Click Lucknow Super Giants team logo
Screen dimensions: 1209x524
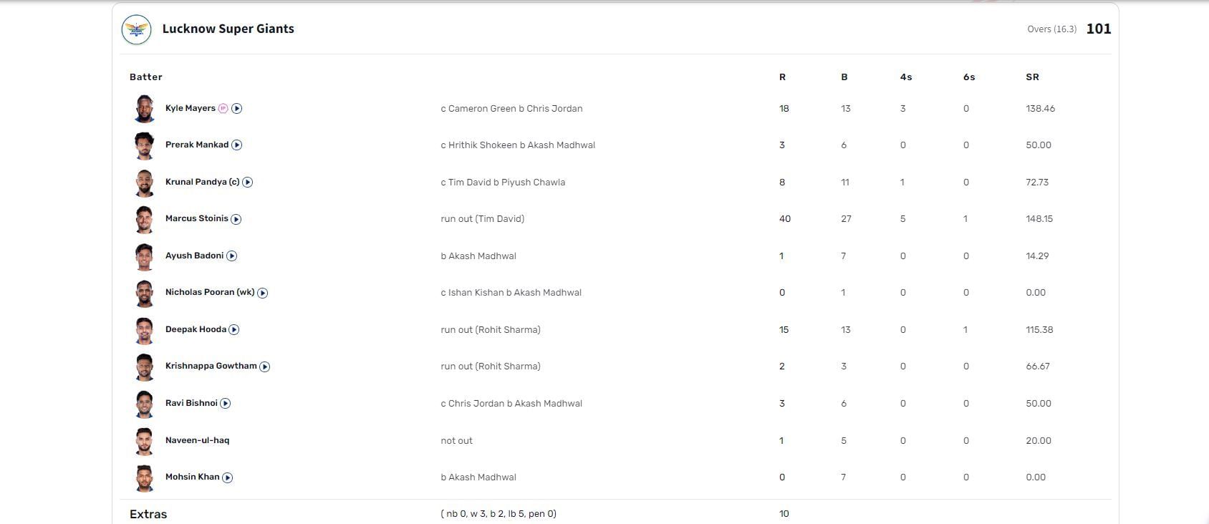click(136, 29)
